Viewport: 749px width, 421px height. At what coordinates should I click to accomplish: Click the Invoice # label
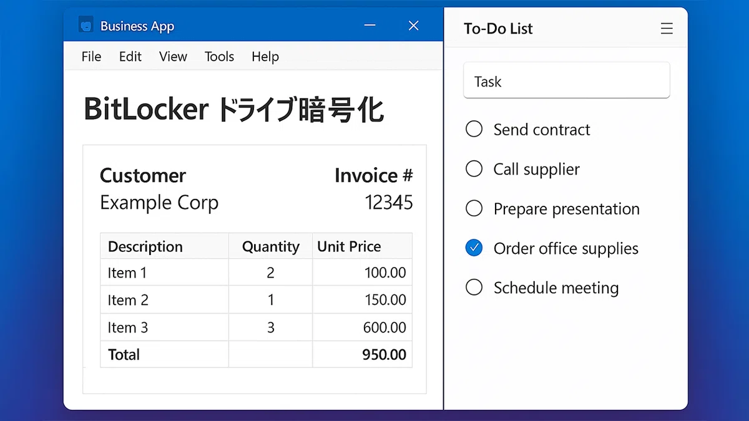coord(374,176)
